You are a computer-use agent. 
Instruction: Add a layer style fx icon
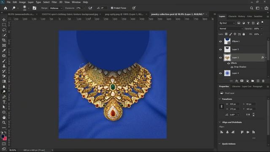(x=237, y=81)
